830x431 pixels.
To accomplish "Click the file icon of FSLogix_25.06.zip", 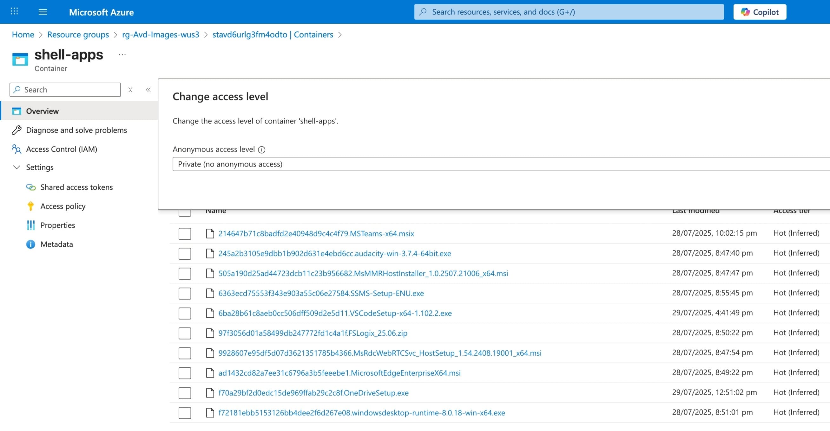I will coord(210,333).
